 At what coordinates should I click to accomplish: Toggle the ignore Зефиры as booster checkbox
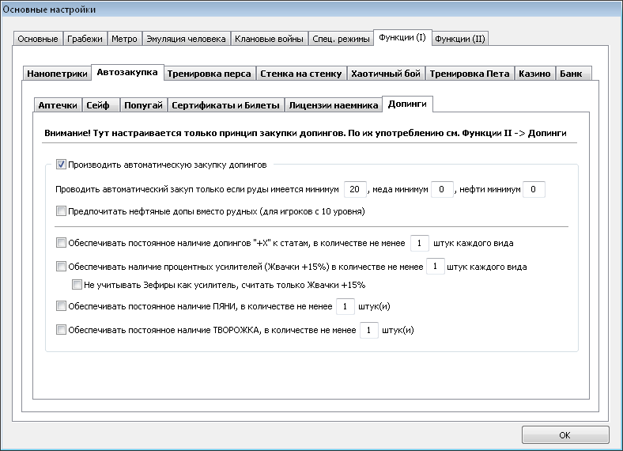[77, 284]
